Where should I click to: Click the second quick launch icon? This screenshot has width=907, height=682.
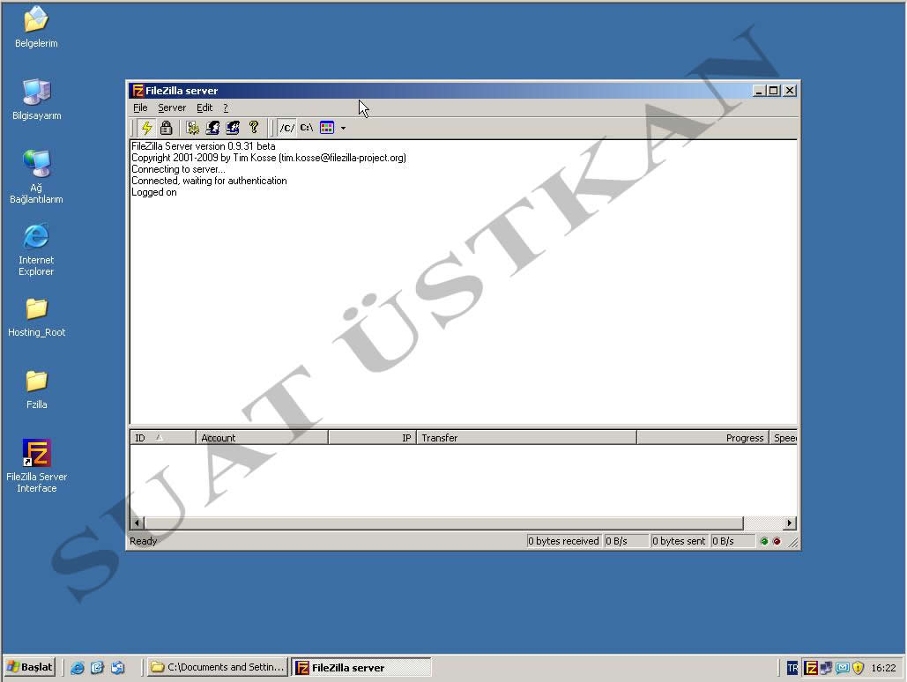pos(97,668)
